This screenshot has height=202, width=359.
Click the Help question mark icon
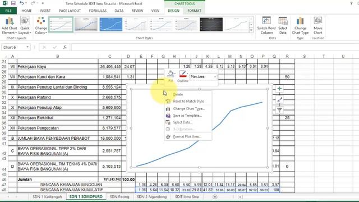[x=351, y=3]
